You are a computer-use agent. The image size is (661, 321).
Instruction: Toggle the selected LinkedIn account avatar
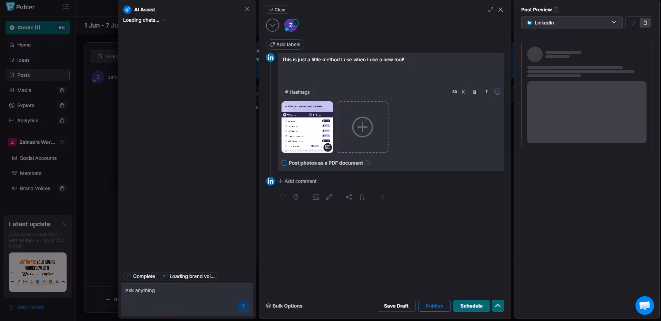291,25
